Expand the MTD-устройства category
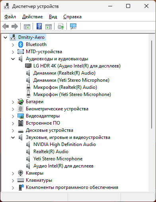 tap(13, 52)
